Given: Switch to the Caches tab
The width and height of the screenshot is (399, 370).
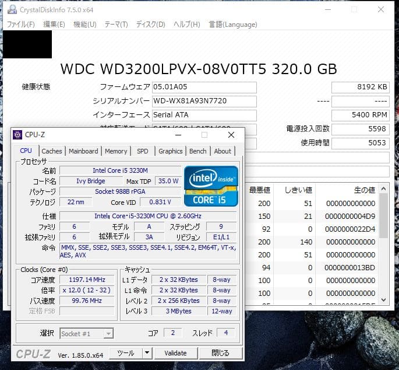Looking at the screenshot, I should pyautogui.click(x=52, y=151).
